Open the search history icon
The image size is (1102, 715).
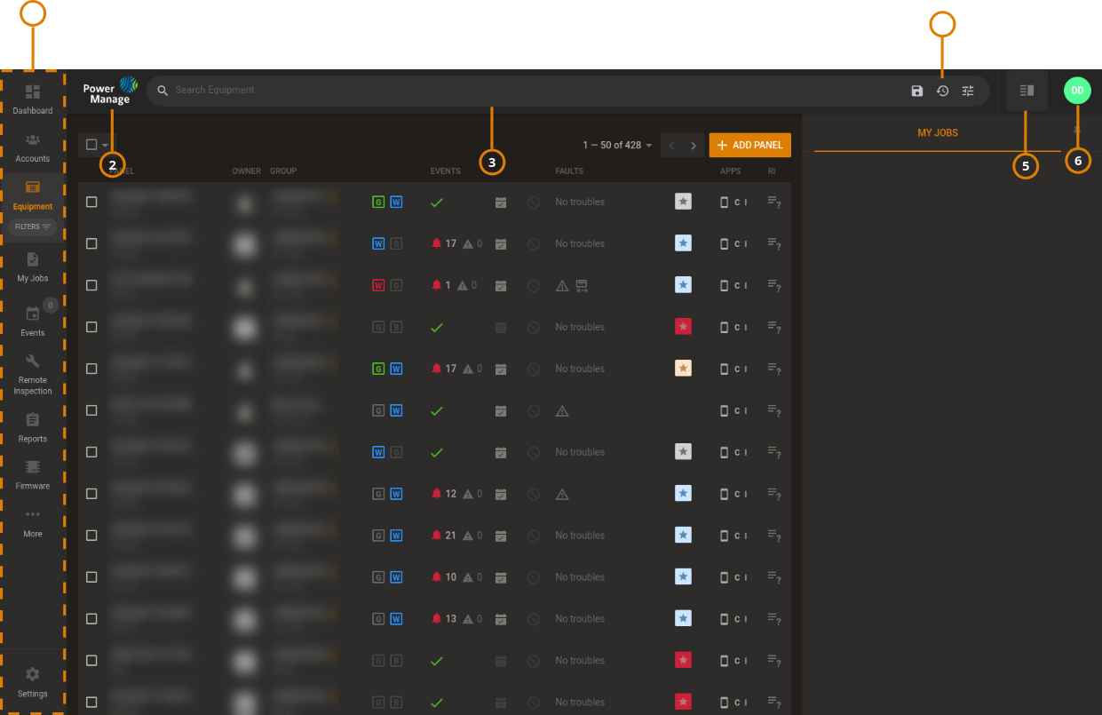[942, 90]
